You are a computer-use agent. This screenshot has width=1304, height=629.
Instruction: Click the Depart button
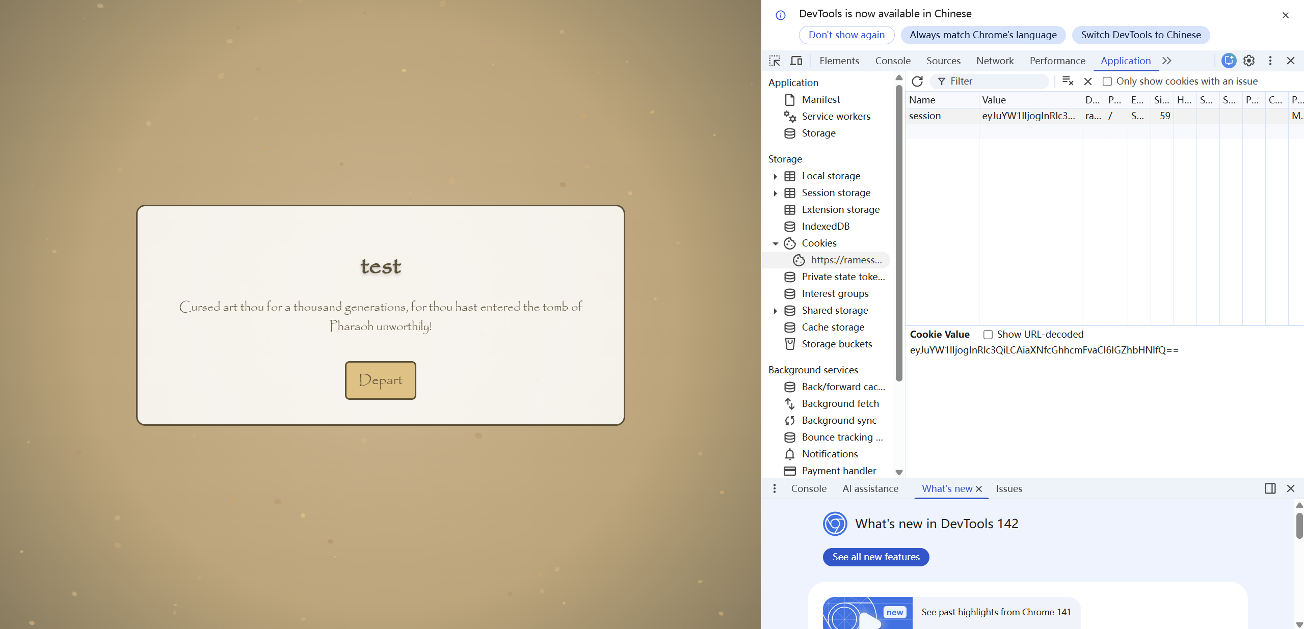pos(380,380)
